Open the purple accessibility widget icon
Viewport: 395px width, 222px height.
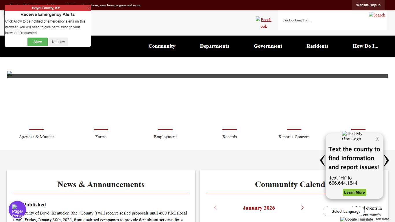tap(17, 209)
